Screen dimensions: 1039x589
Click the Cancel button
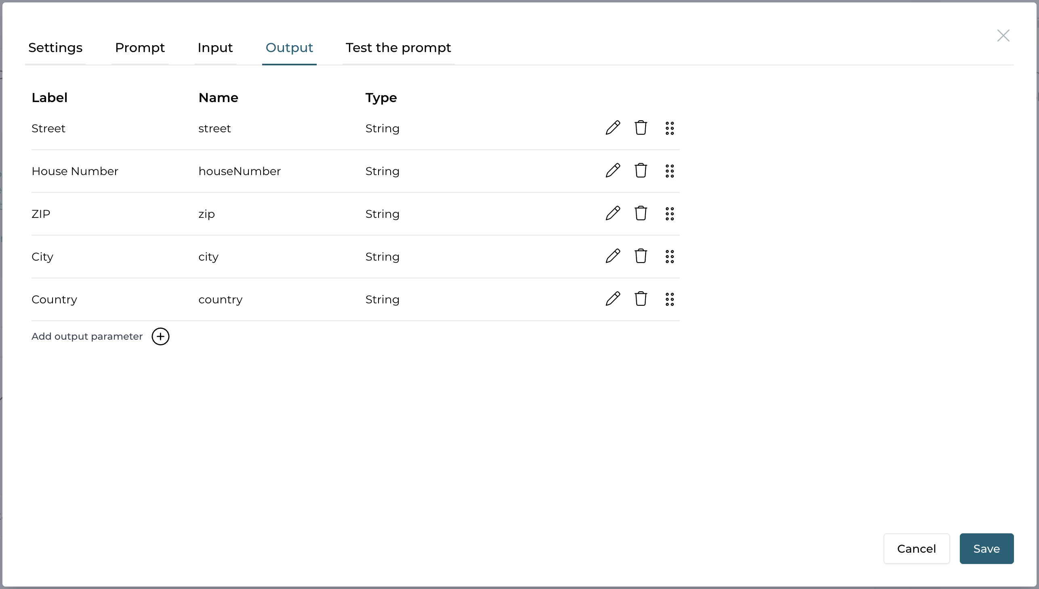pos(916,549)
